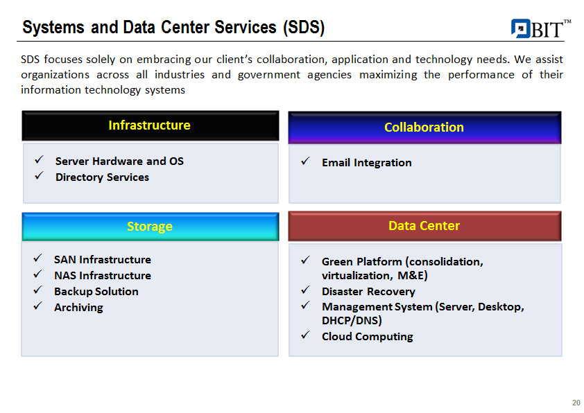This screenshot has height=413, width=584.
Task: Click the slide title Systems and Data Center Services
Action: pyautogui.click(x=173, y=28)
